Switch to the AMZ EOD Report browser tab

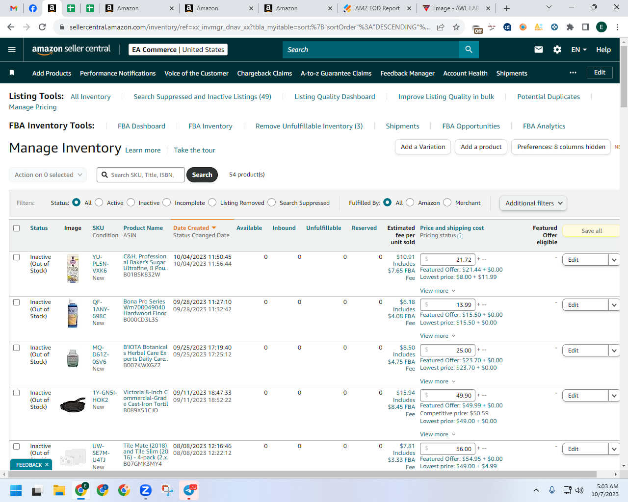click(377, 8)
